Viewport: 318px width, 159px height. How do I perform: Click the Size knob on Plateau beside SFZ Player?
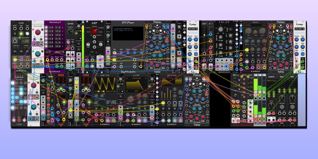pyautogui.click(x=152, y=46)
